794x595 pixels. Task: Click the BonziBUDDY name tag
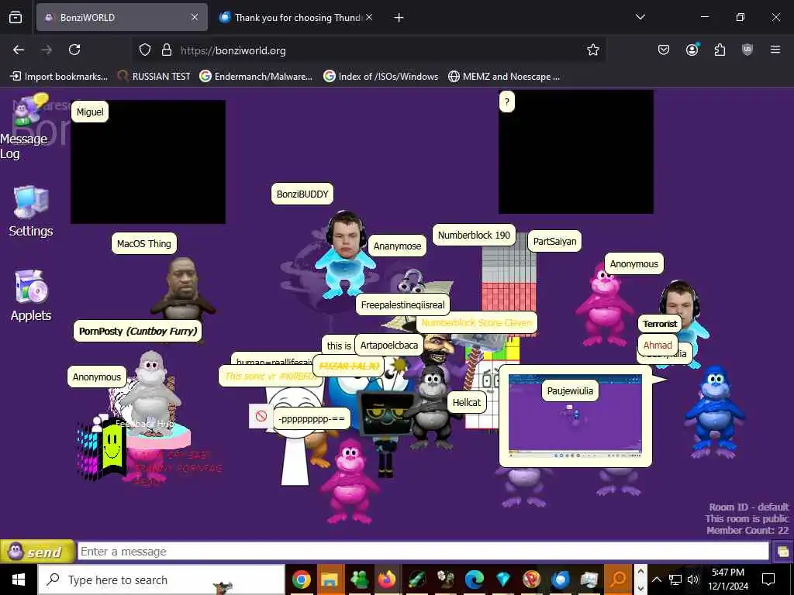pos(302,194)
